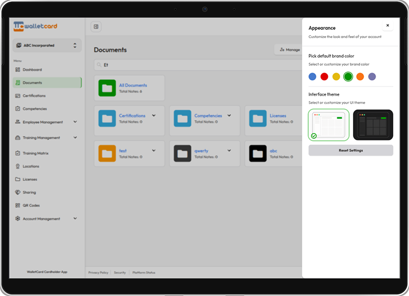Click the Training Matrix icon

point(17,153)
